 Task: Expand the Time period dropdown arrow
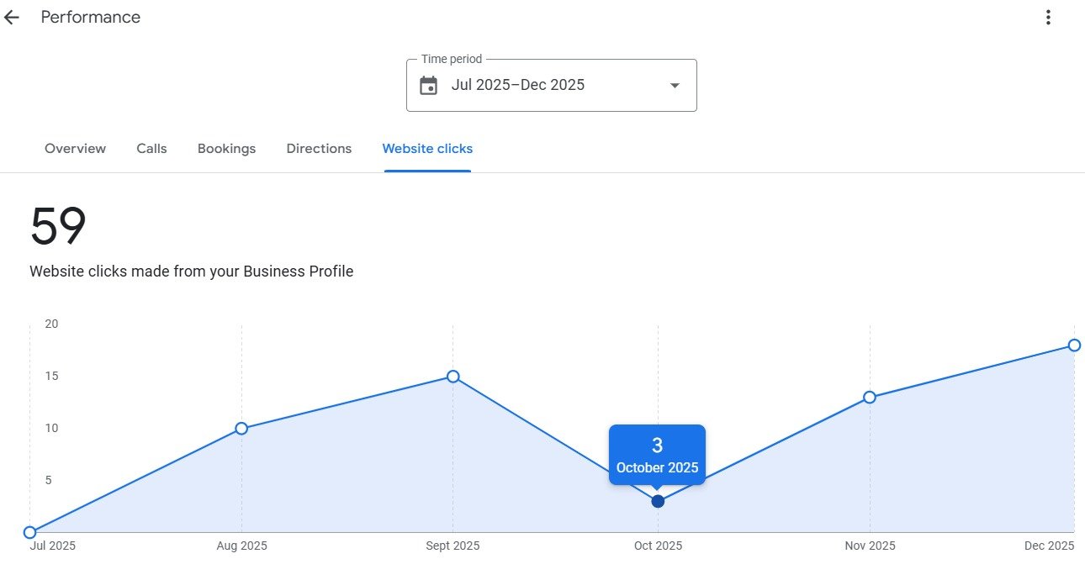coord(674,86)
